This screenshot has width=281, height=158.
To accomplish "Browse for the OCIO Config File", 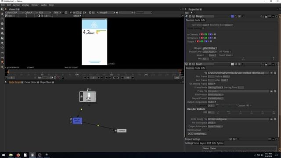I will point(271,119).
